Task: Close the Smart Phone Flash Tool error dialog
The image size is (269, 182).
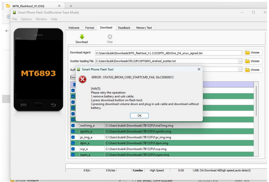Action: [x=199, y=69]
